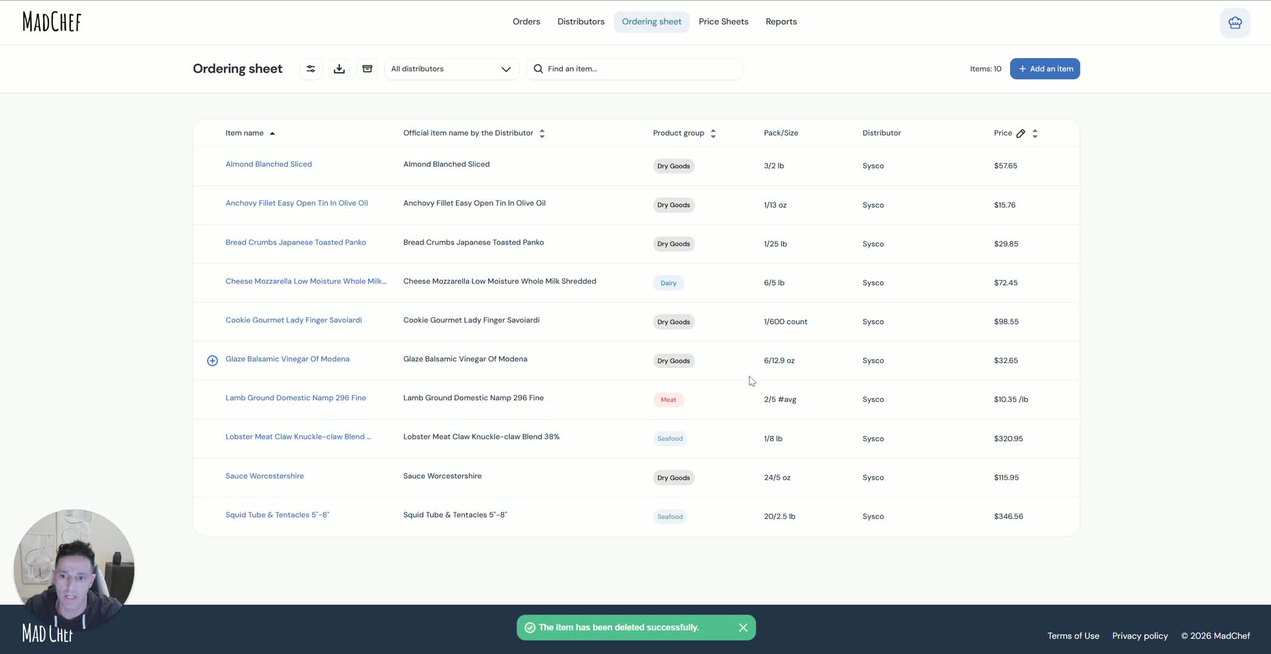Click the $10.35 /lb Lamb price

point(1011,400)
